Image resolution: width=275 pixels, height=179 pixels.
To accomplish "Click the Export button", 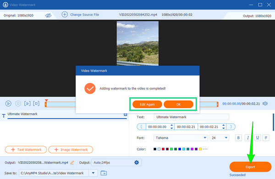I will point(250,167).
